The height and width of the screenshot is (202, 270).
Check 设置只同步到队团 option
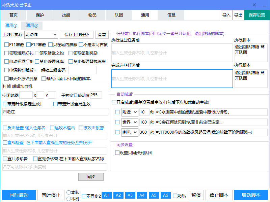coord(117,153)
